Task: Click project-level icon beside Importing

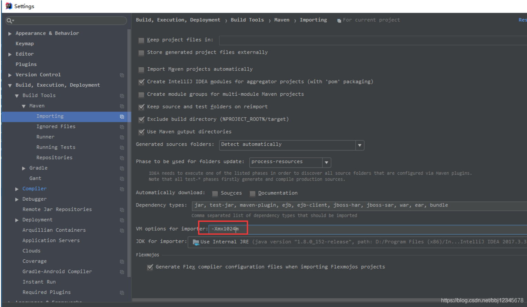Action: pos(122,116)
